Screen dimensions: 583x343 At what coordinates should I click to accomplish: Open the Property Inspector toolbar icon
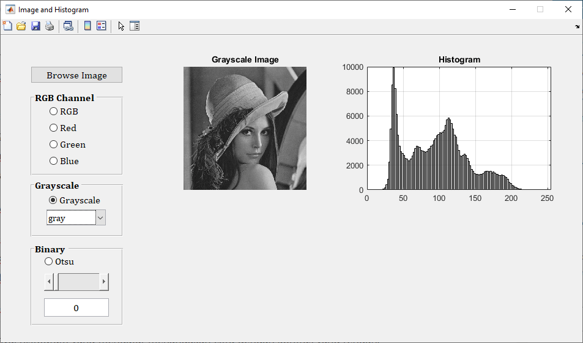pos(135,26)
